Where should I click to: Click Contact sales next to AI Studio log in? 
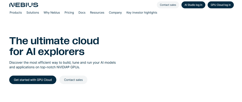click(168, 5)
